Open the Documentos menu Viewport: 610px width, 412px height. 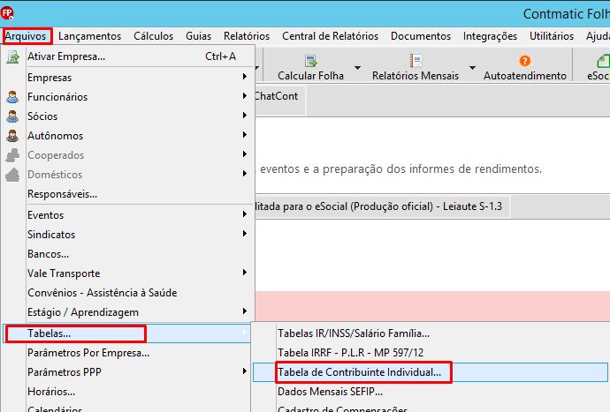[421, 36]
